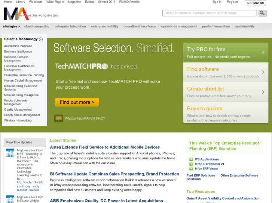Image resolution: width=272 pixels, height=203 pixels.
Task: Click Infor ERP Visual link
Action: [207, 169]
